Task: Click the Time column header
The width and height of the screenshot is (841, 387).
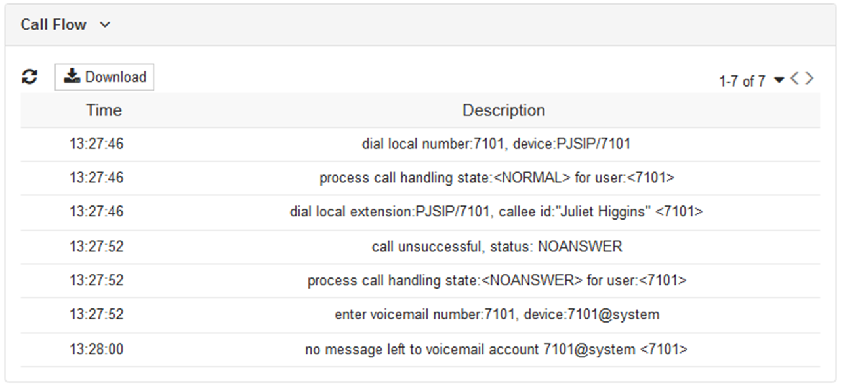Action: [104, 110]
